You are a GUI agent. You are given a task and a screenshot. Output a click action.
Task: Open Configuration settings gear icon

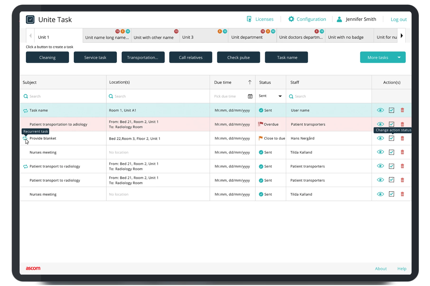[x=291, y=19]
